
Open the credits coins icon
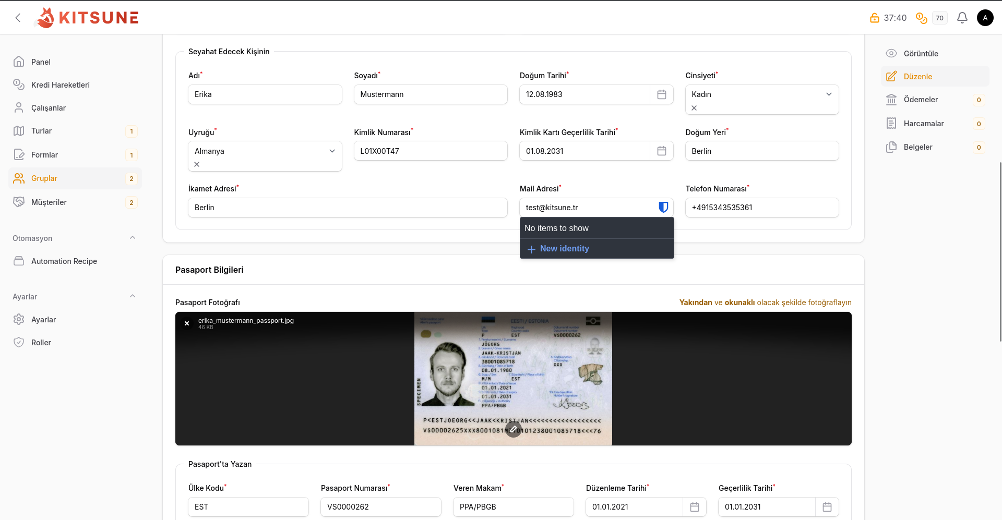(x=922, y=18)
